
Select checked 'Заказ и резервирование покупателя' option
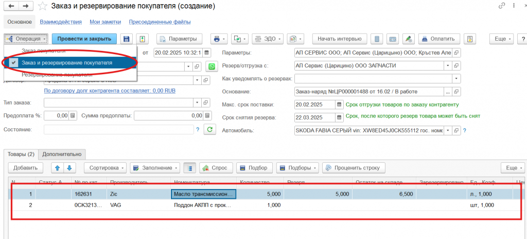(71, 62)
